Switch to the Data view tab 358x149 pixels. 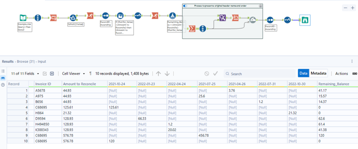[304, 73]
